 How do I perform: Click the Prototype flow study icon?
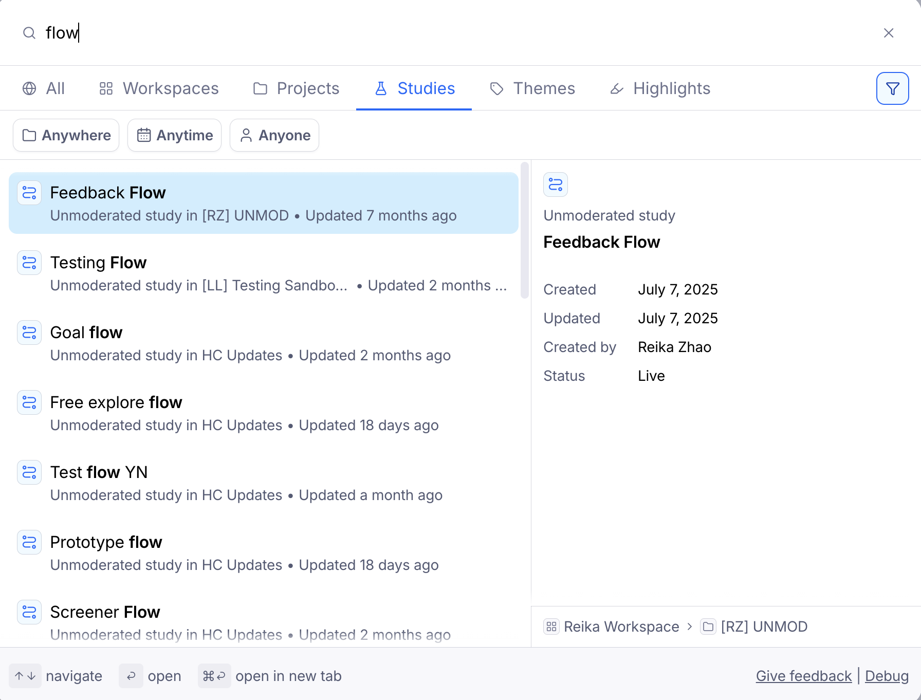29,543
